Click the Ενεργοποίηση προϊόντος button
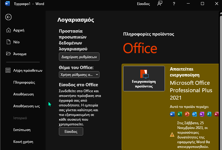The image size is (222, 150). (144, 79)
